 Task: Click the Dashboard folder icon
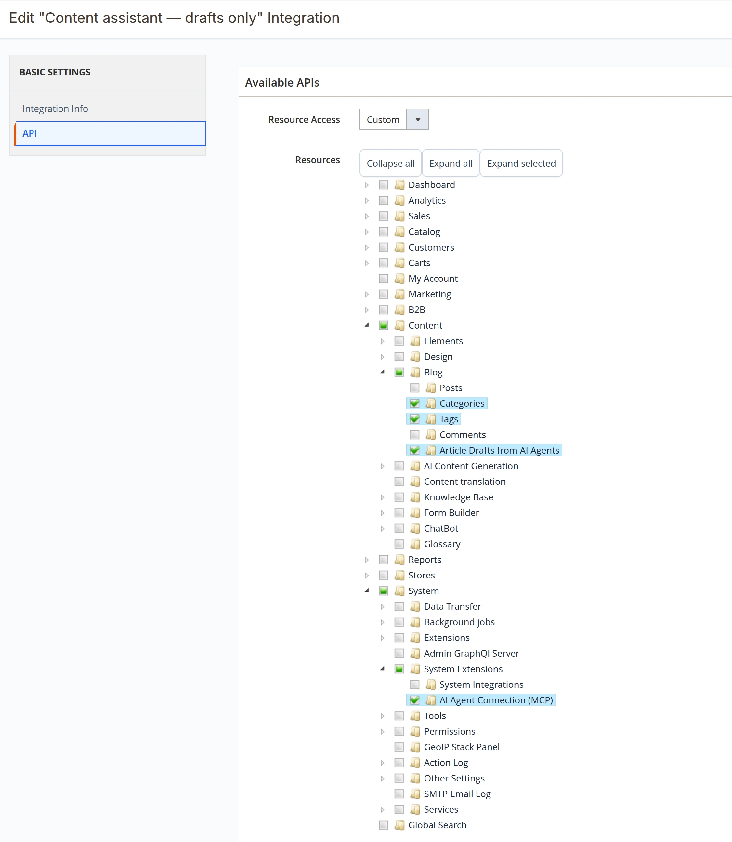[399, 185]
